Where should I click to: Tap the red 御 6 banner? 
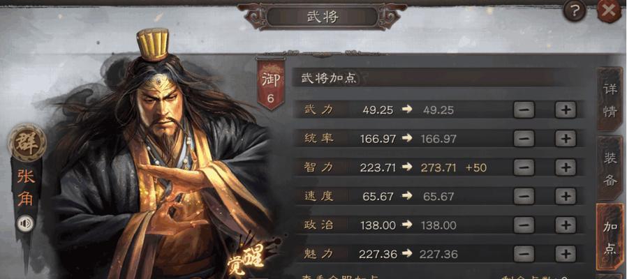coord(271,84)
